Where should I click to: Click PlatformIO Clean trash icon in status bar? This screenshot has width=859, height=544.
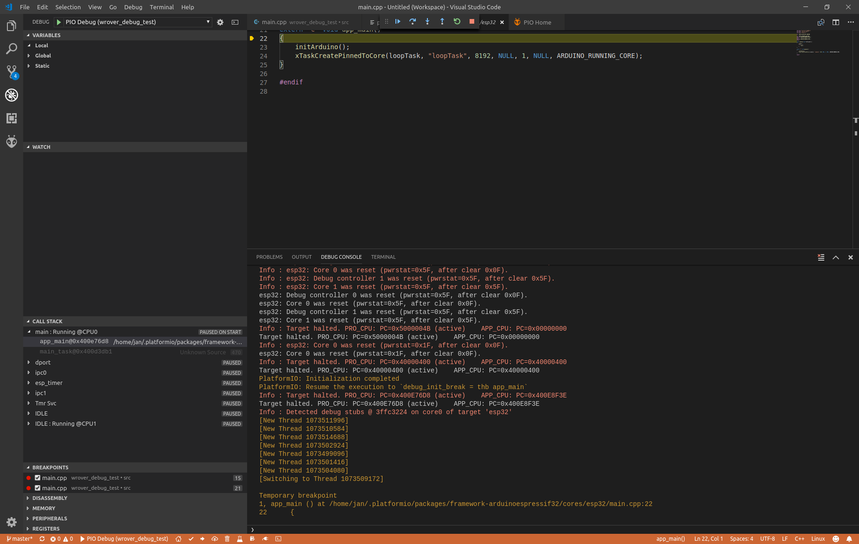tap(227, 539)
